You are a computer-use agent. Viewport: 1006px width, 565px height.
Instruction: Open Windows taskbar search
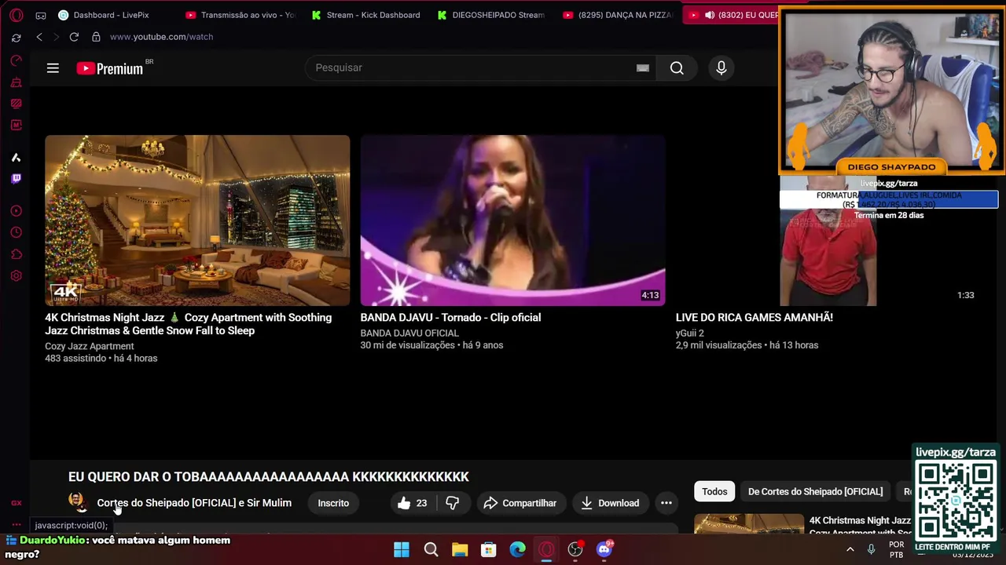click(431, 549)
